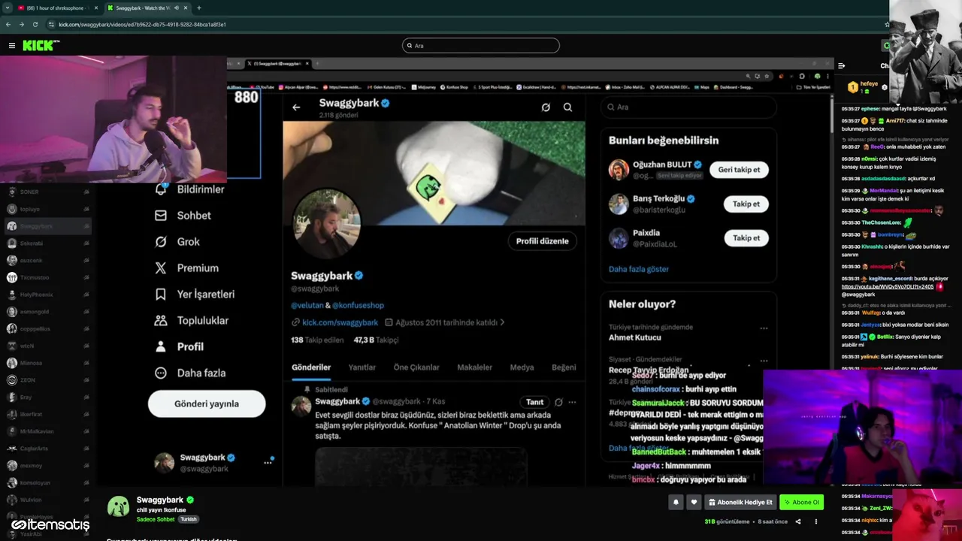Collapse the Kick chat panel arrow
The image size is (962, 541).
coord(841,65)
